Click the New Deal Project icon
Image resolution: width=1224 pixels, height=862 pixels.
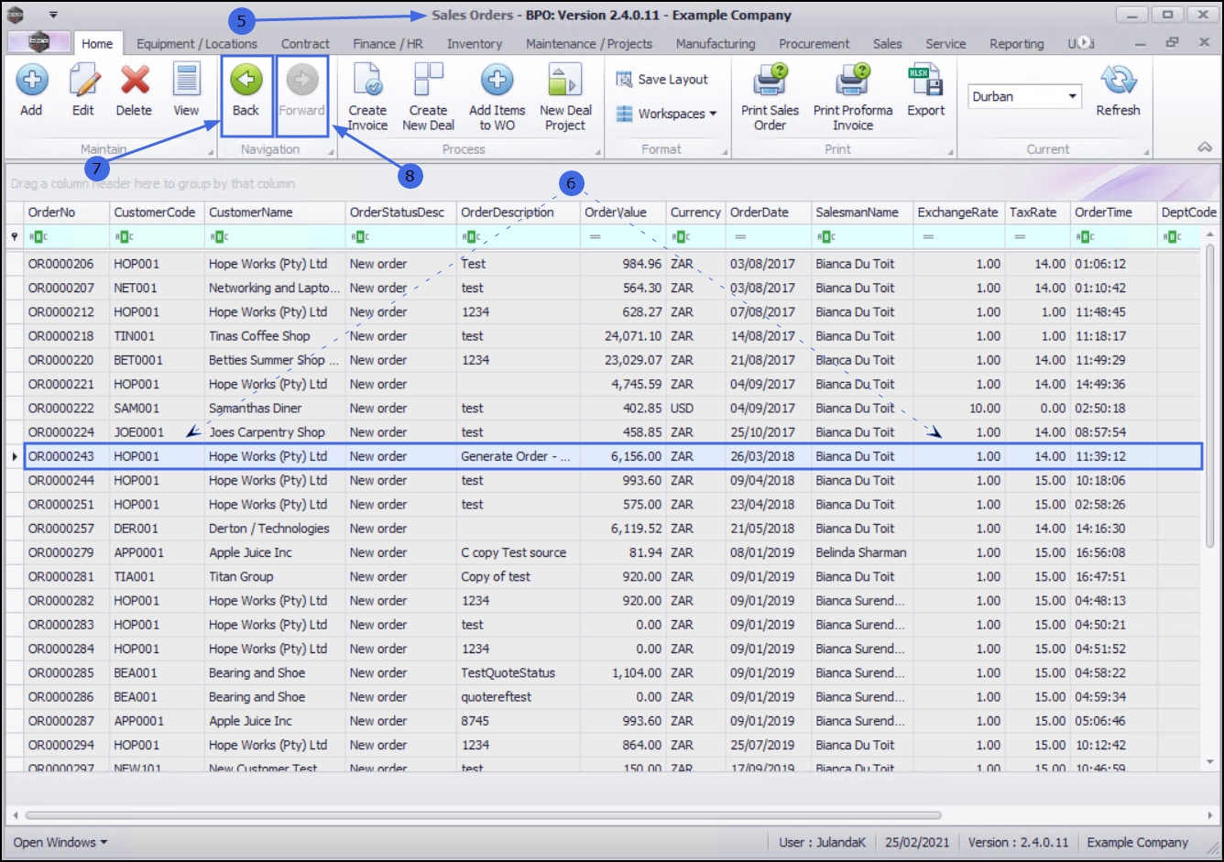(x=565, y=81)
